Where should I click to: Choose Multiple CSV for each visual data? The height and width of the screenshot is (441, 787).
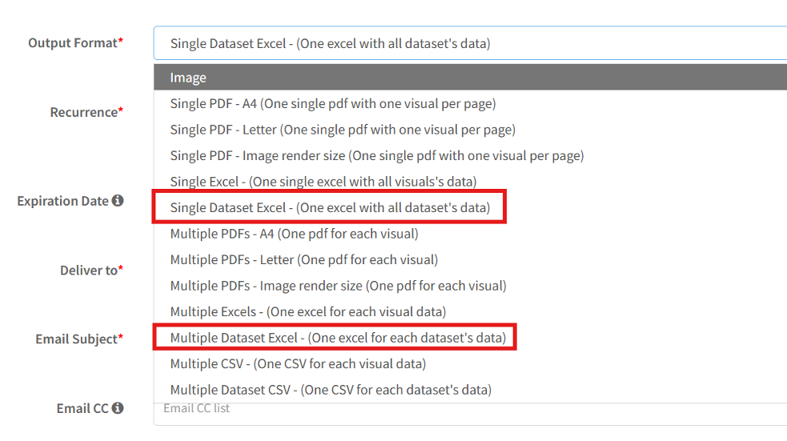(297, 363)
